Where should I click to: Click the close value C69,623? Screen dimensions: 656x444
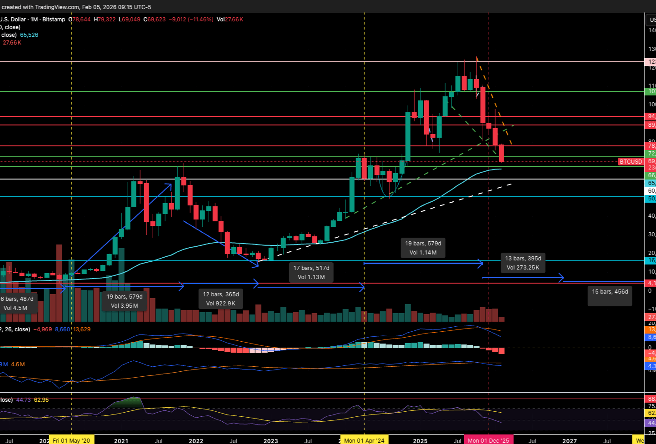pyautogui.click(x=155, y=20)
